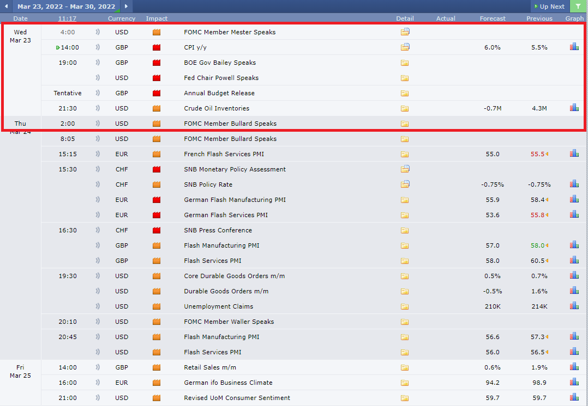The width and height of the screenshot is (588, 406).
Task: Show graph for GBP CPI y/y
Action: 574,47
